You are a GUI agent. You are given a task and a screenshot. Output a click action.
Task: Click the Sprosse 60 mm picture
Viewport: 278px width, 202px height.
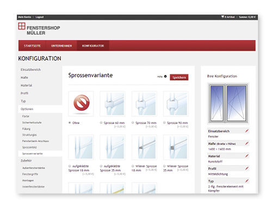tap(113, 104)
